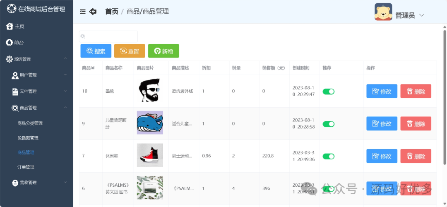Viewport: 447px width, 207px height.
Task: Click the magnifier icon beside 商品管理 submenu
Action: (x=15, y=108)
